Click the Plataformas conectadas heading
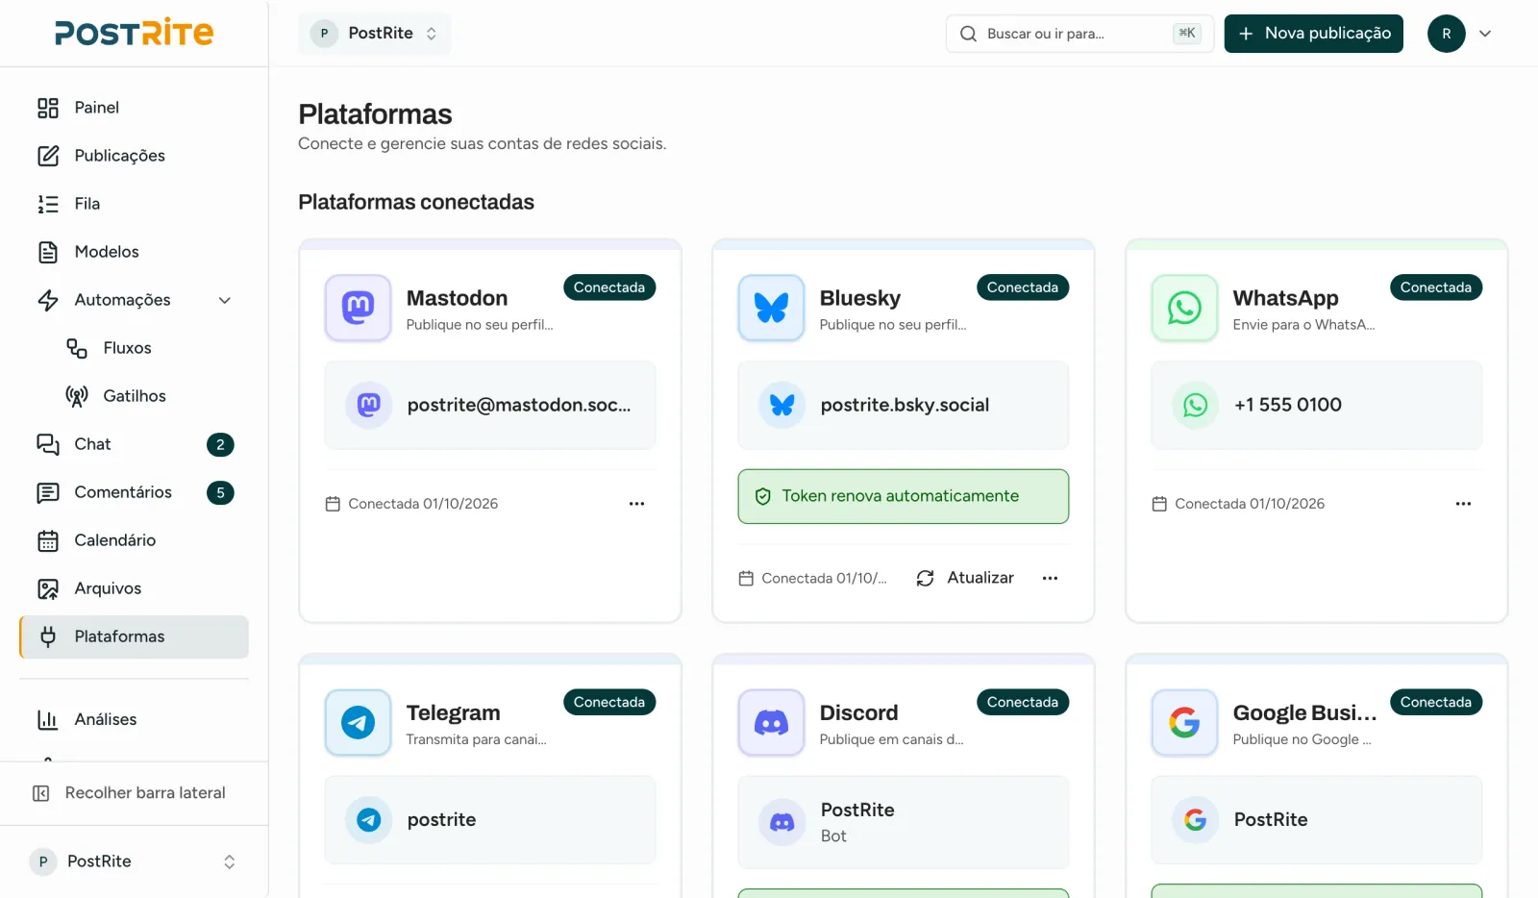The image size is (1538, 898). (x=416, y=202)
